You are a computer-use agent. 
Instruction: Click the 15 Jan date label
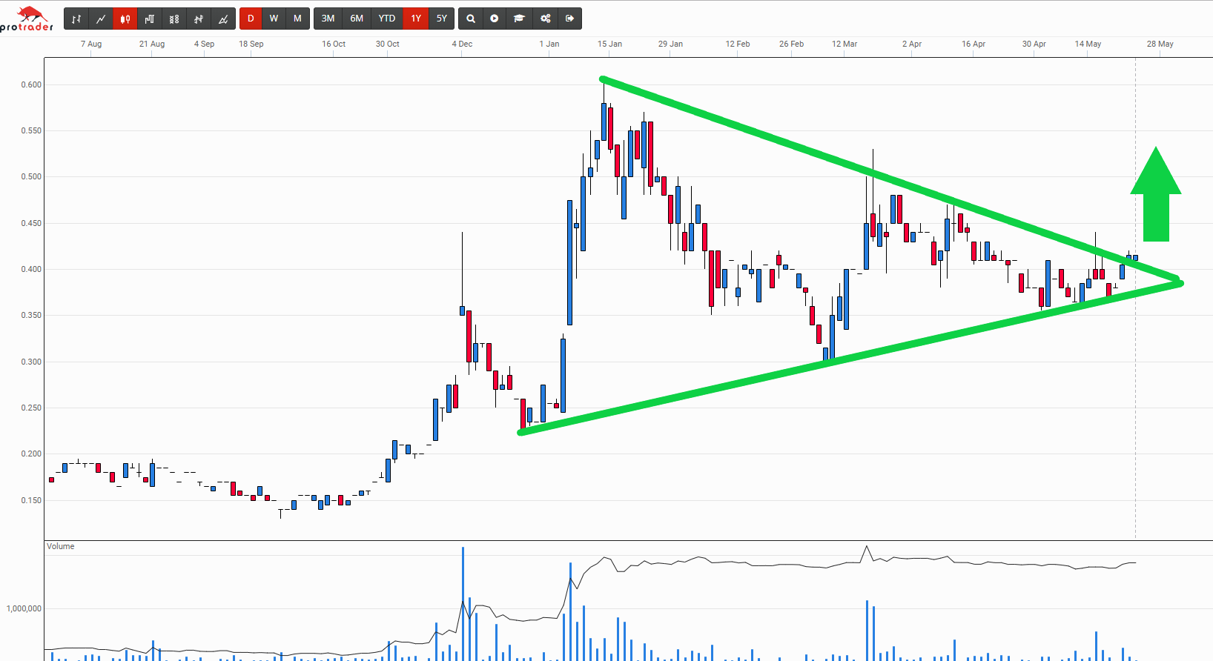point(609,44)
